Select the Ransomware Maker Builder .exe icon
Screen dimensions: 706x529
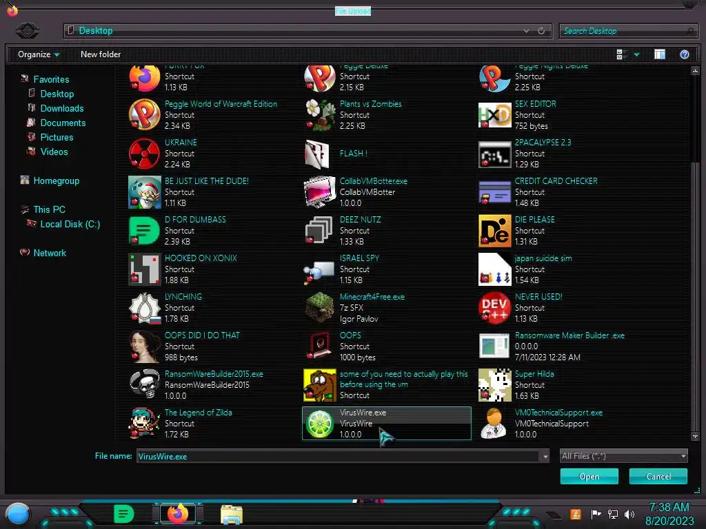(494, 346)
